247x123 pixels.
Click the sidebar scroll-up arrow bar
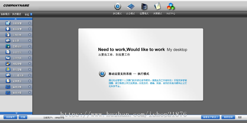[x=16, y=19]
